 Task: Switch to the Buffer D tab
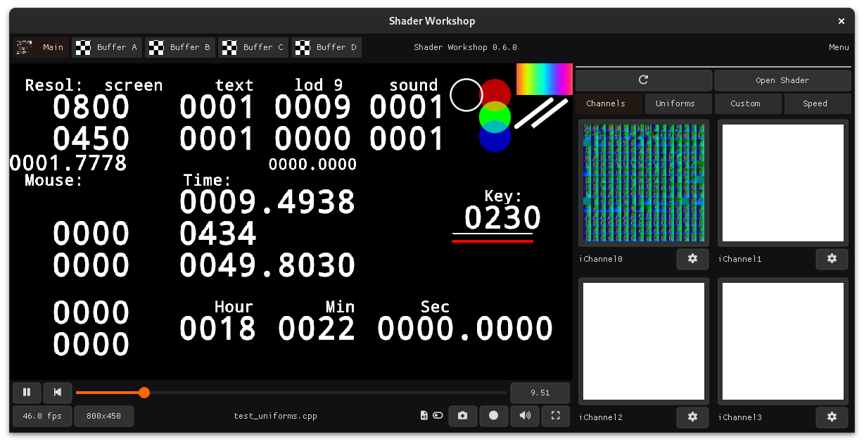[326, 47]
